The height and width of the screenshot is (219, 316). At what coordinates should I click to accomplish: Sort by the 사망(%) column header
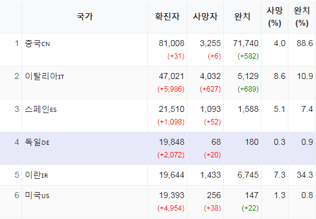pos(275,17)
